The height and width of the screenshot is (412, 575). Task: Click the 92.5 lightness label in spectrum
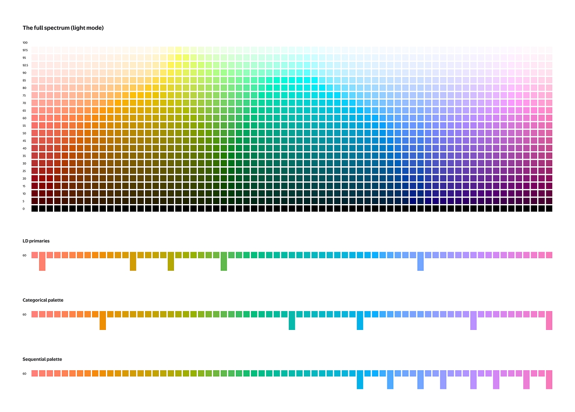pyautogui.click(x=25, y=65)
